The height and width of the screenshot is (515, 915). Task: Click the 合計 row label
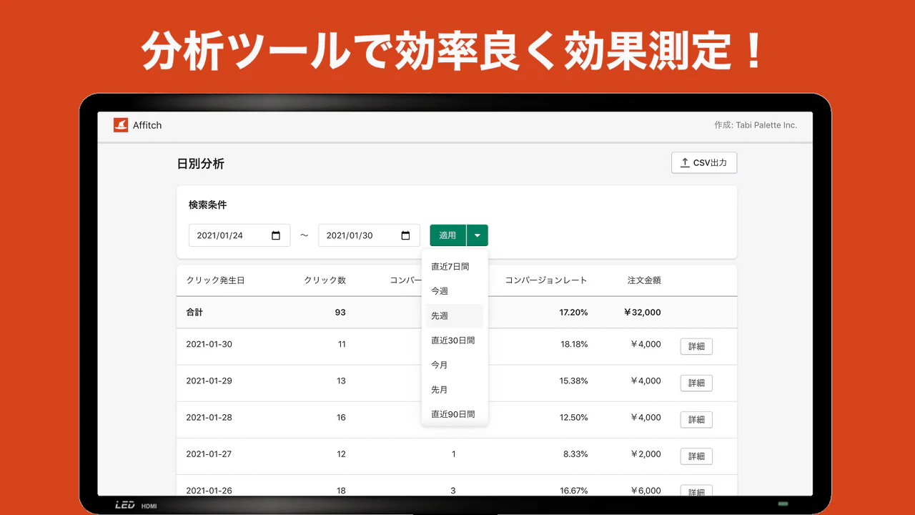[x=194, y=313]
